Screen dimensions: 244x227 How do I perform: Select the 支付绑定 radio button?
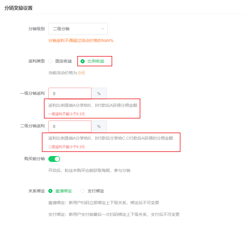tap(82, 191)
